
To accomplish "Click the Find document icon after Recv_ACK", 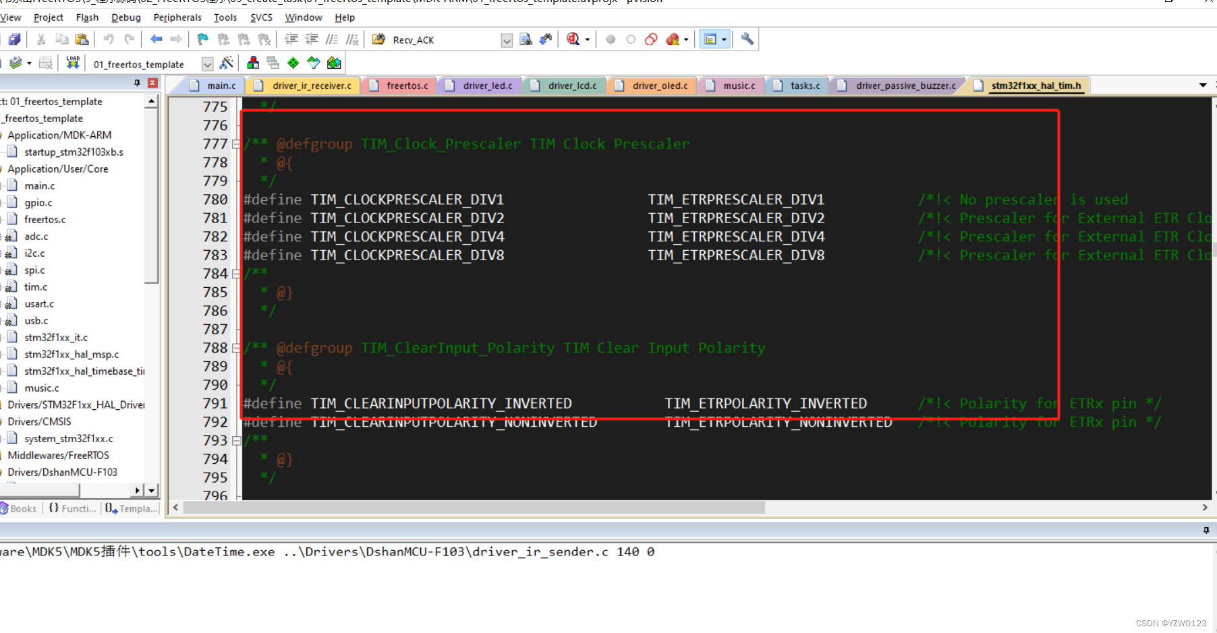I will 526,40.
